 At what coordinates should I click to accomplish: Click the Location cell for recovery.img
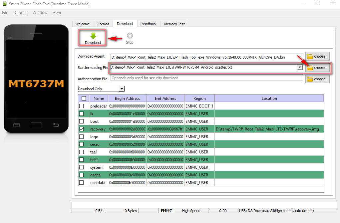click(269, 129)
